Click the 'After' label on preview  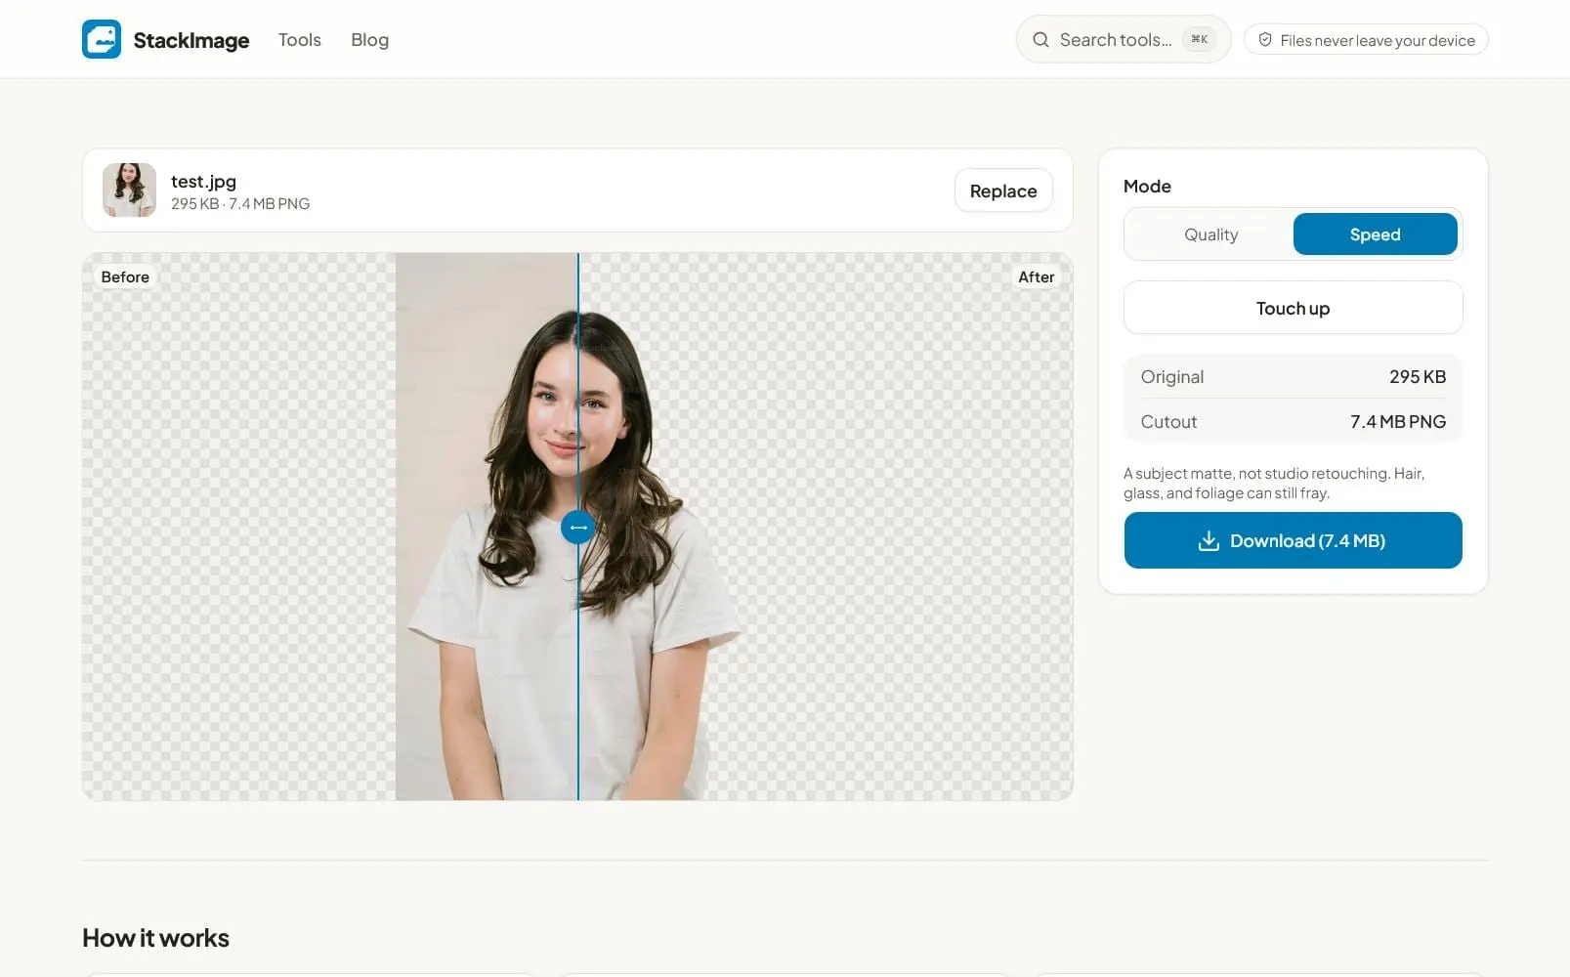tap(1036, 277)
